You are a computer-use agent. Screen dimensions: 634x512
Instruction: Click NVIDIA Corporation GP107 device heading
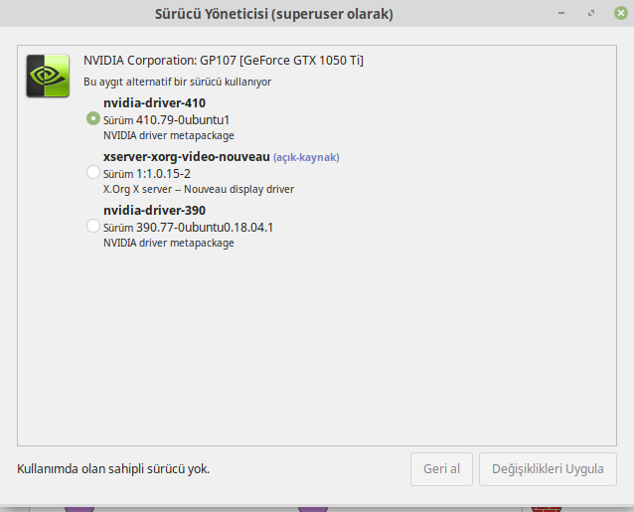[x=224, y=61]
